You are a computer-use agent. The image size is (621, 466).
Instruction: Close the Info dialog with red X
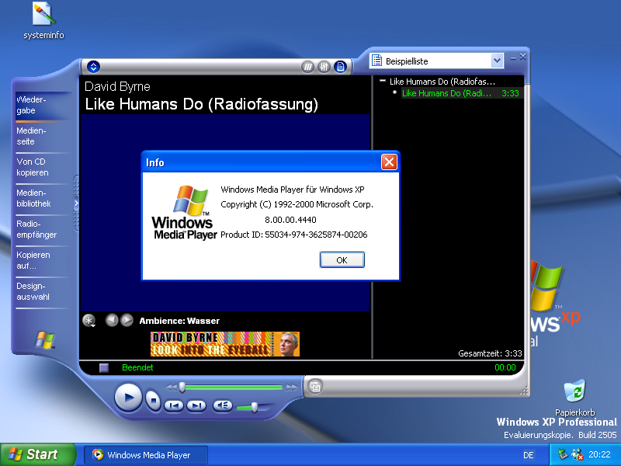coord(389,162)
